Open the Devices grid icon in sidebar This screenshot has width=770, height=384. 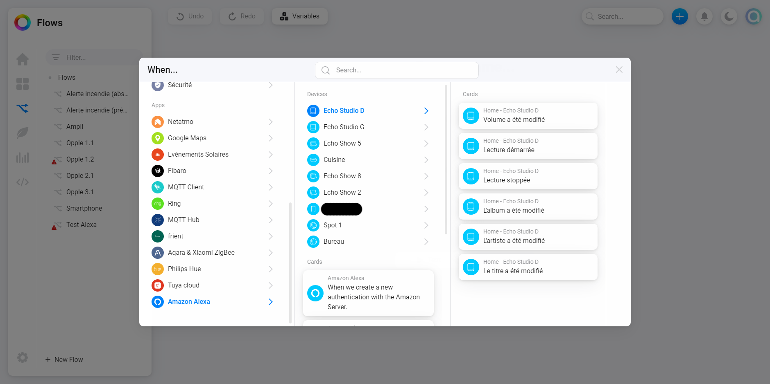(23, 84)
